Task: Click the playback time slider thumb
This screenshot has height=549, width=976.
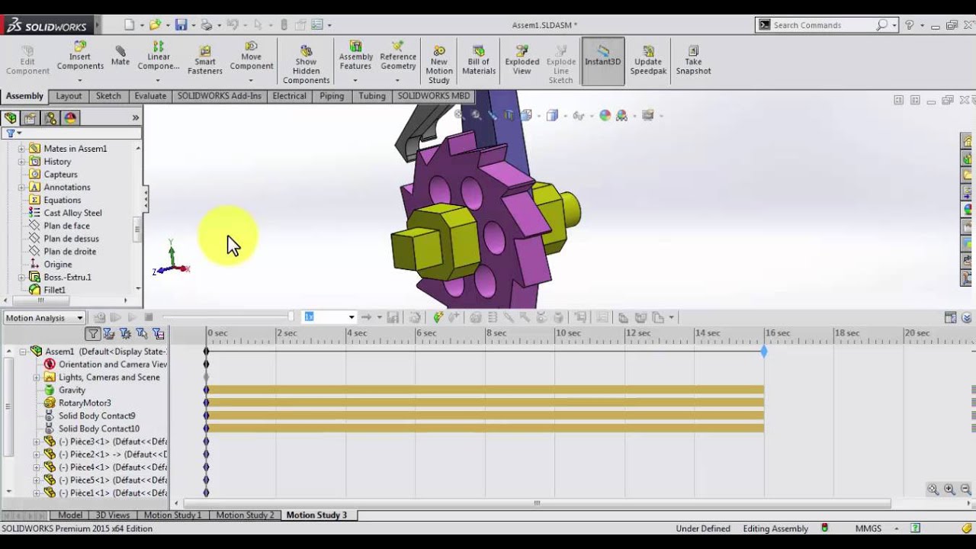Action: click(x=291, y=316)
